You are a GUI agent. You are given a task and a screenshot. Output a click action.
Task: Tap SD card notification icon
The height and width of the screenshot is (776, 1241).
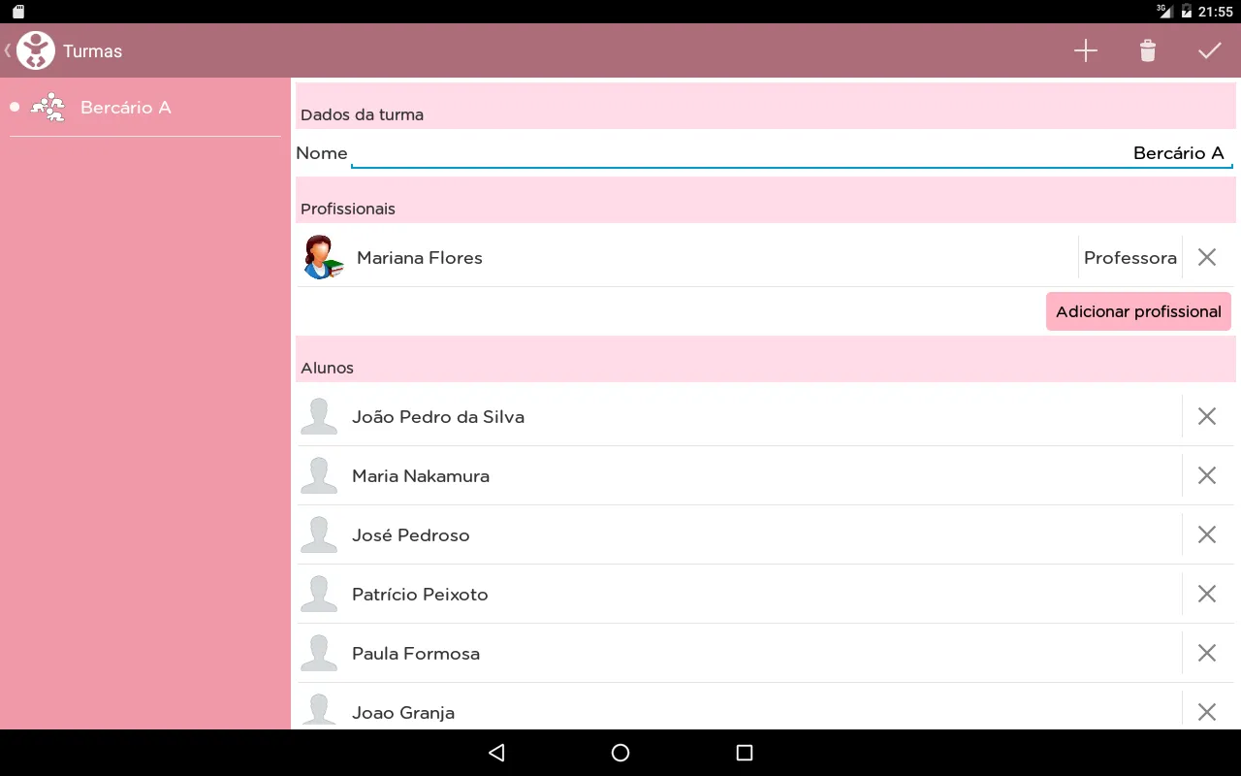click(18, 12)
